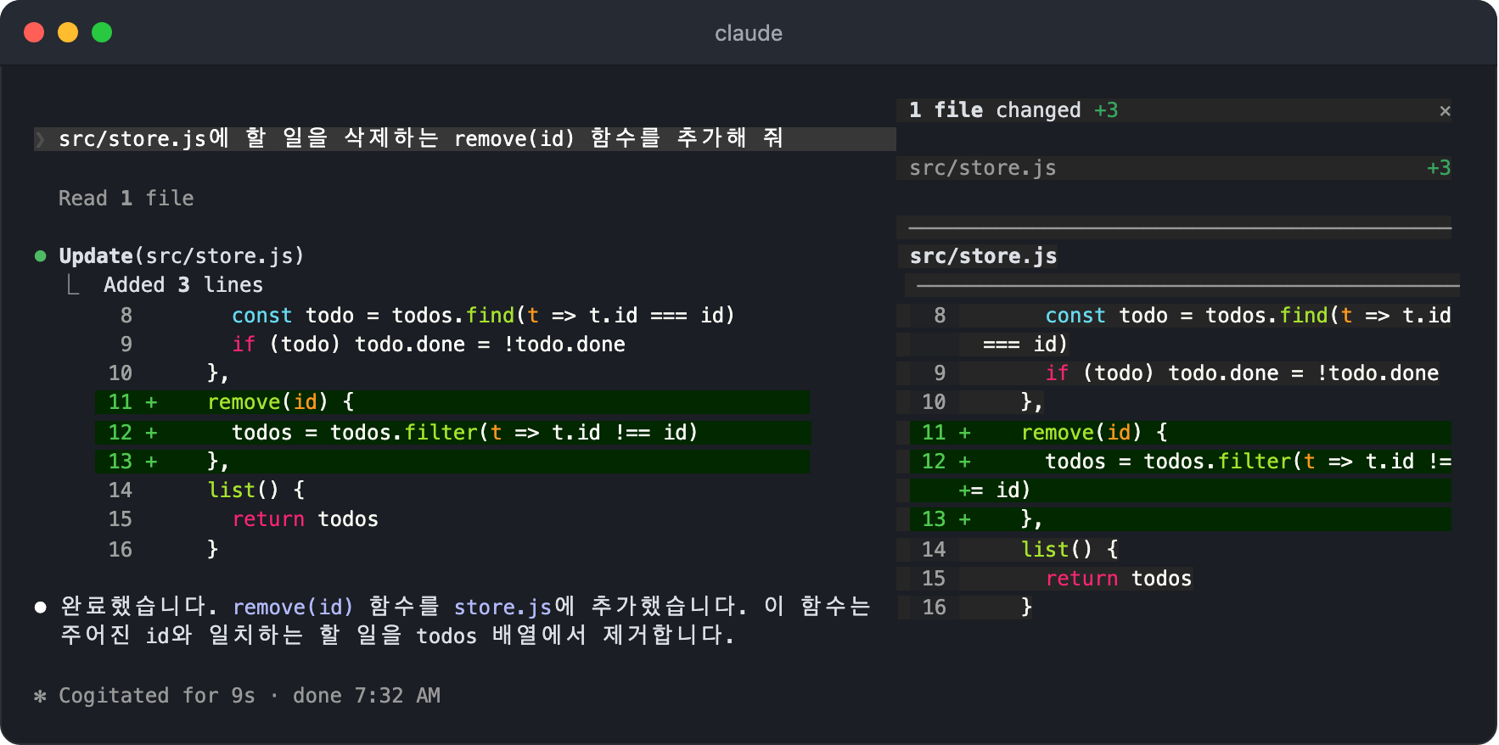Click the "+3" count next to "1 file changed"
This screenshot has height=745, width=1499.
(x=1106, y=110)
